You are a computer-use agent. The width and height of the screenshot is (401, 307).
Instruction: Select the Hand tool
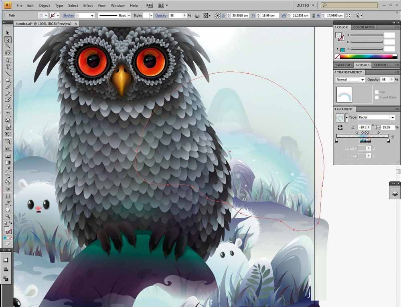pyautogui.click(x=8, y=209)
